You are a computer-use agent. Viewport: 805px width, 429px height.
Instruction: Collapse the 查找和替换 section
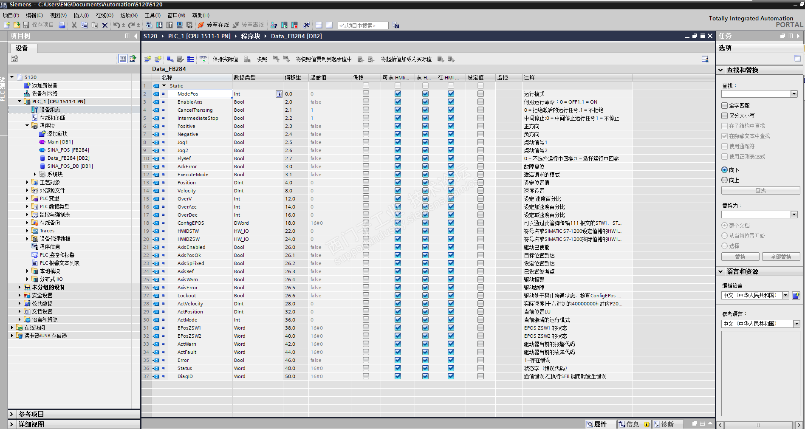[x=721, y=70]
